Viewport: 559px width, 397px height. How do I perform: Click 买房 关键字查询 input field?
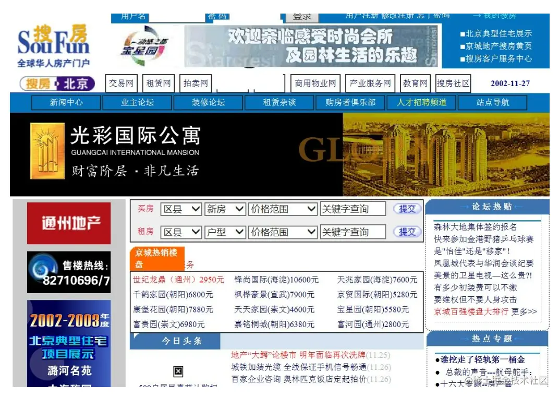353,209
